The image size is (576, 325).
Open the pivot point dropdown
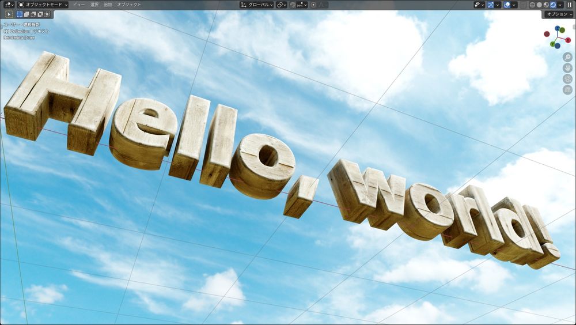coord(282,5)
